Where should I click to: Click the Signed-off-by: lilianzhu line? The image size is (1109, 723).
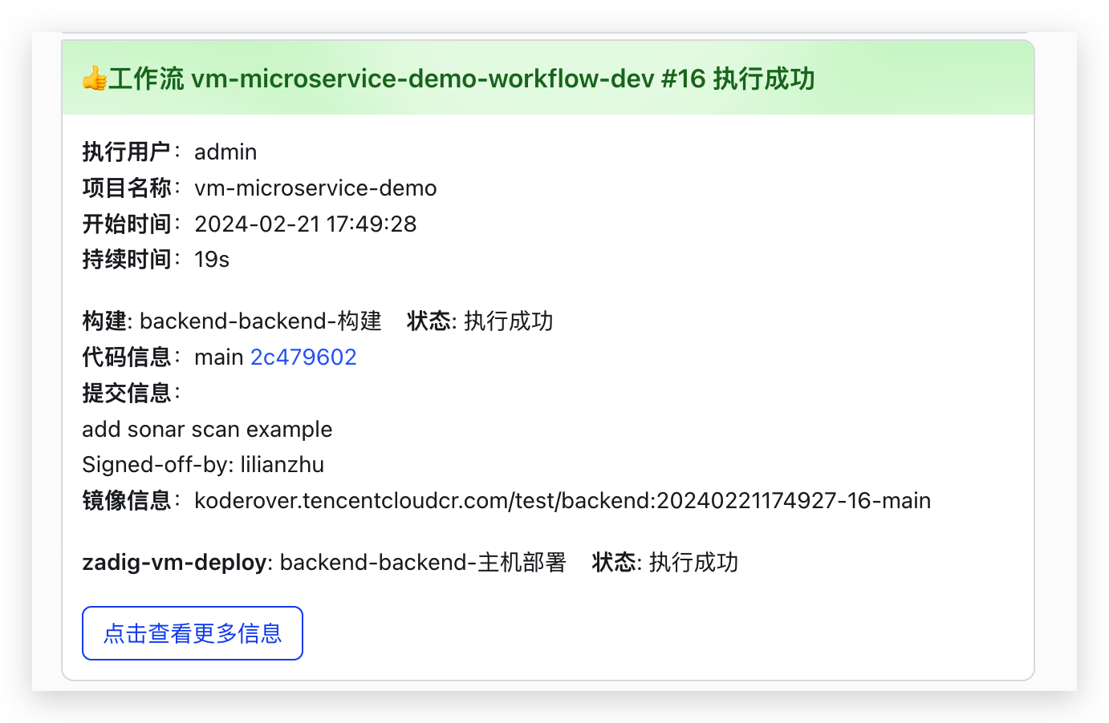203,464
